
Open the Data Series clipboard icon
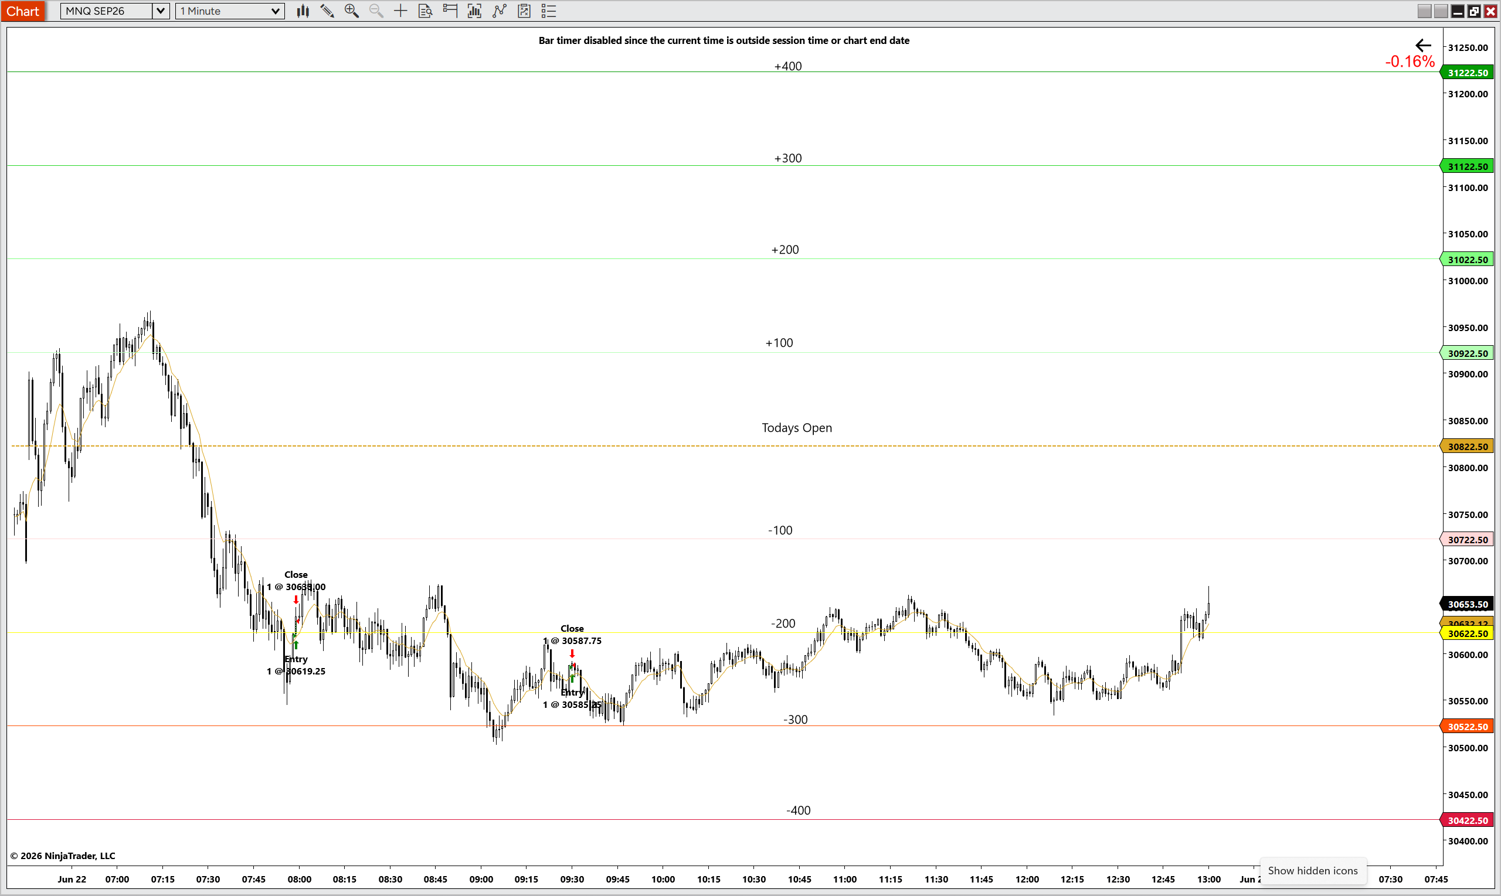coord(524,11)
